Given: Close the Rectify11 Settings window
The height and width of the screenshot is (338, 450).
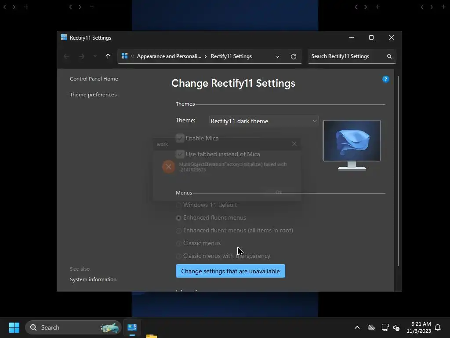Looking at the screenshot, I should tap(392, 38).
